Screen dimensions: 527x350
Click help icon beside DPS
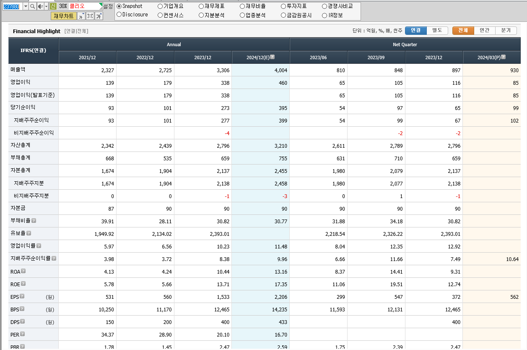pyautogui.click(x=22, y=321)
